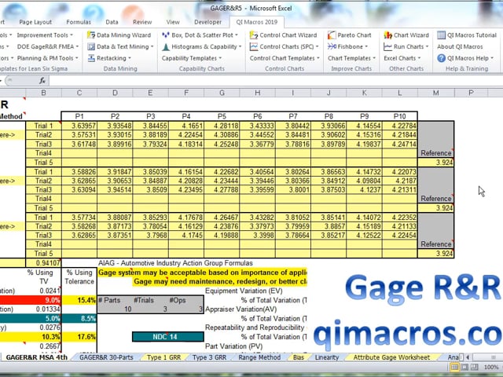The width and height of the screenshot is (503, 377).
Task: Switch to the GAGER&R 30-Parts sheet
Action: 106,357
